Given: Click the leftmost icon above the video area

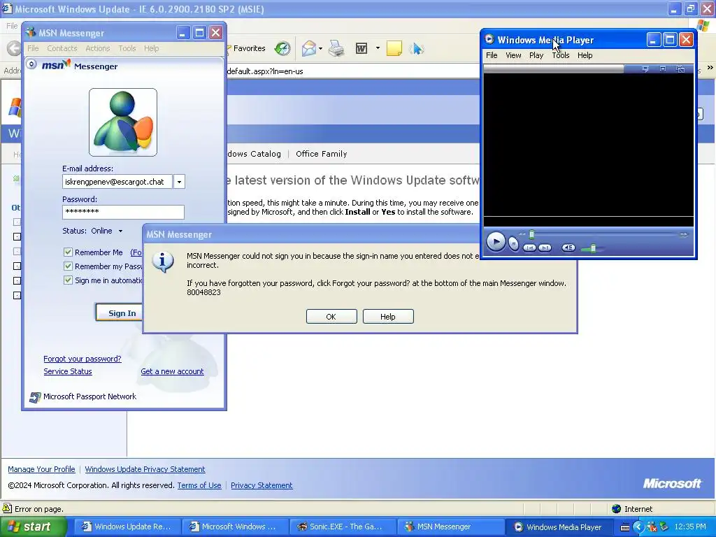Looking at the screenshot, I should (x=645, y=69).
